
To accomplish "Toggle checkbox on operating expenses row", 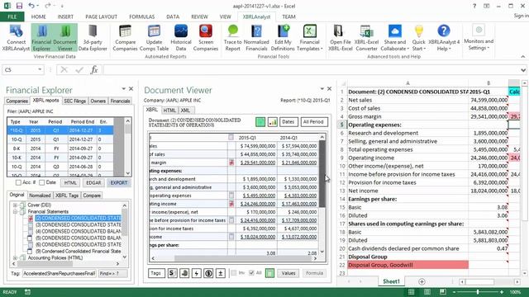I will (x=231, y=196).
